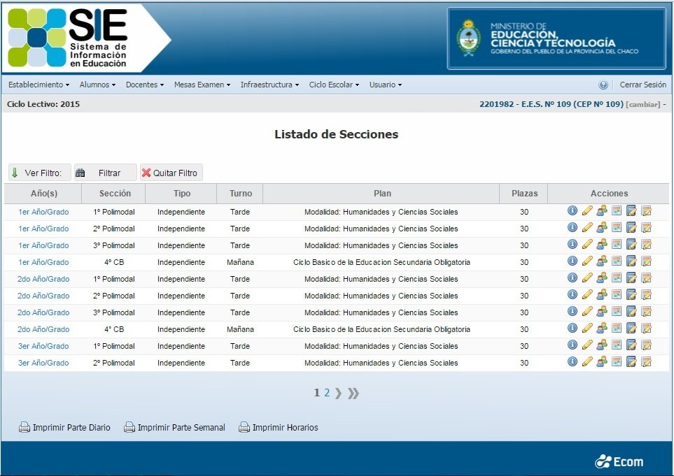674x476 pixels.
Task: Click the Quitar Filtro button
Action: [171, 173]
